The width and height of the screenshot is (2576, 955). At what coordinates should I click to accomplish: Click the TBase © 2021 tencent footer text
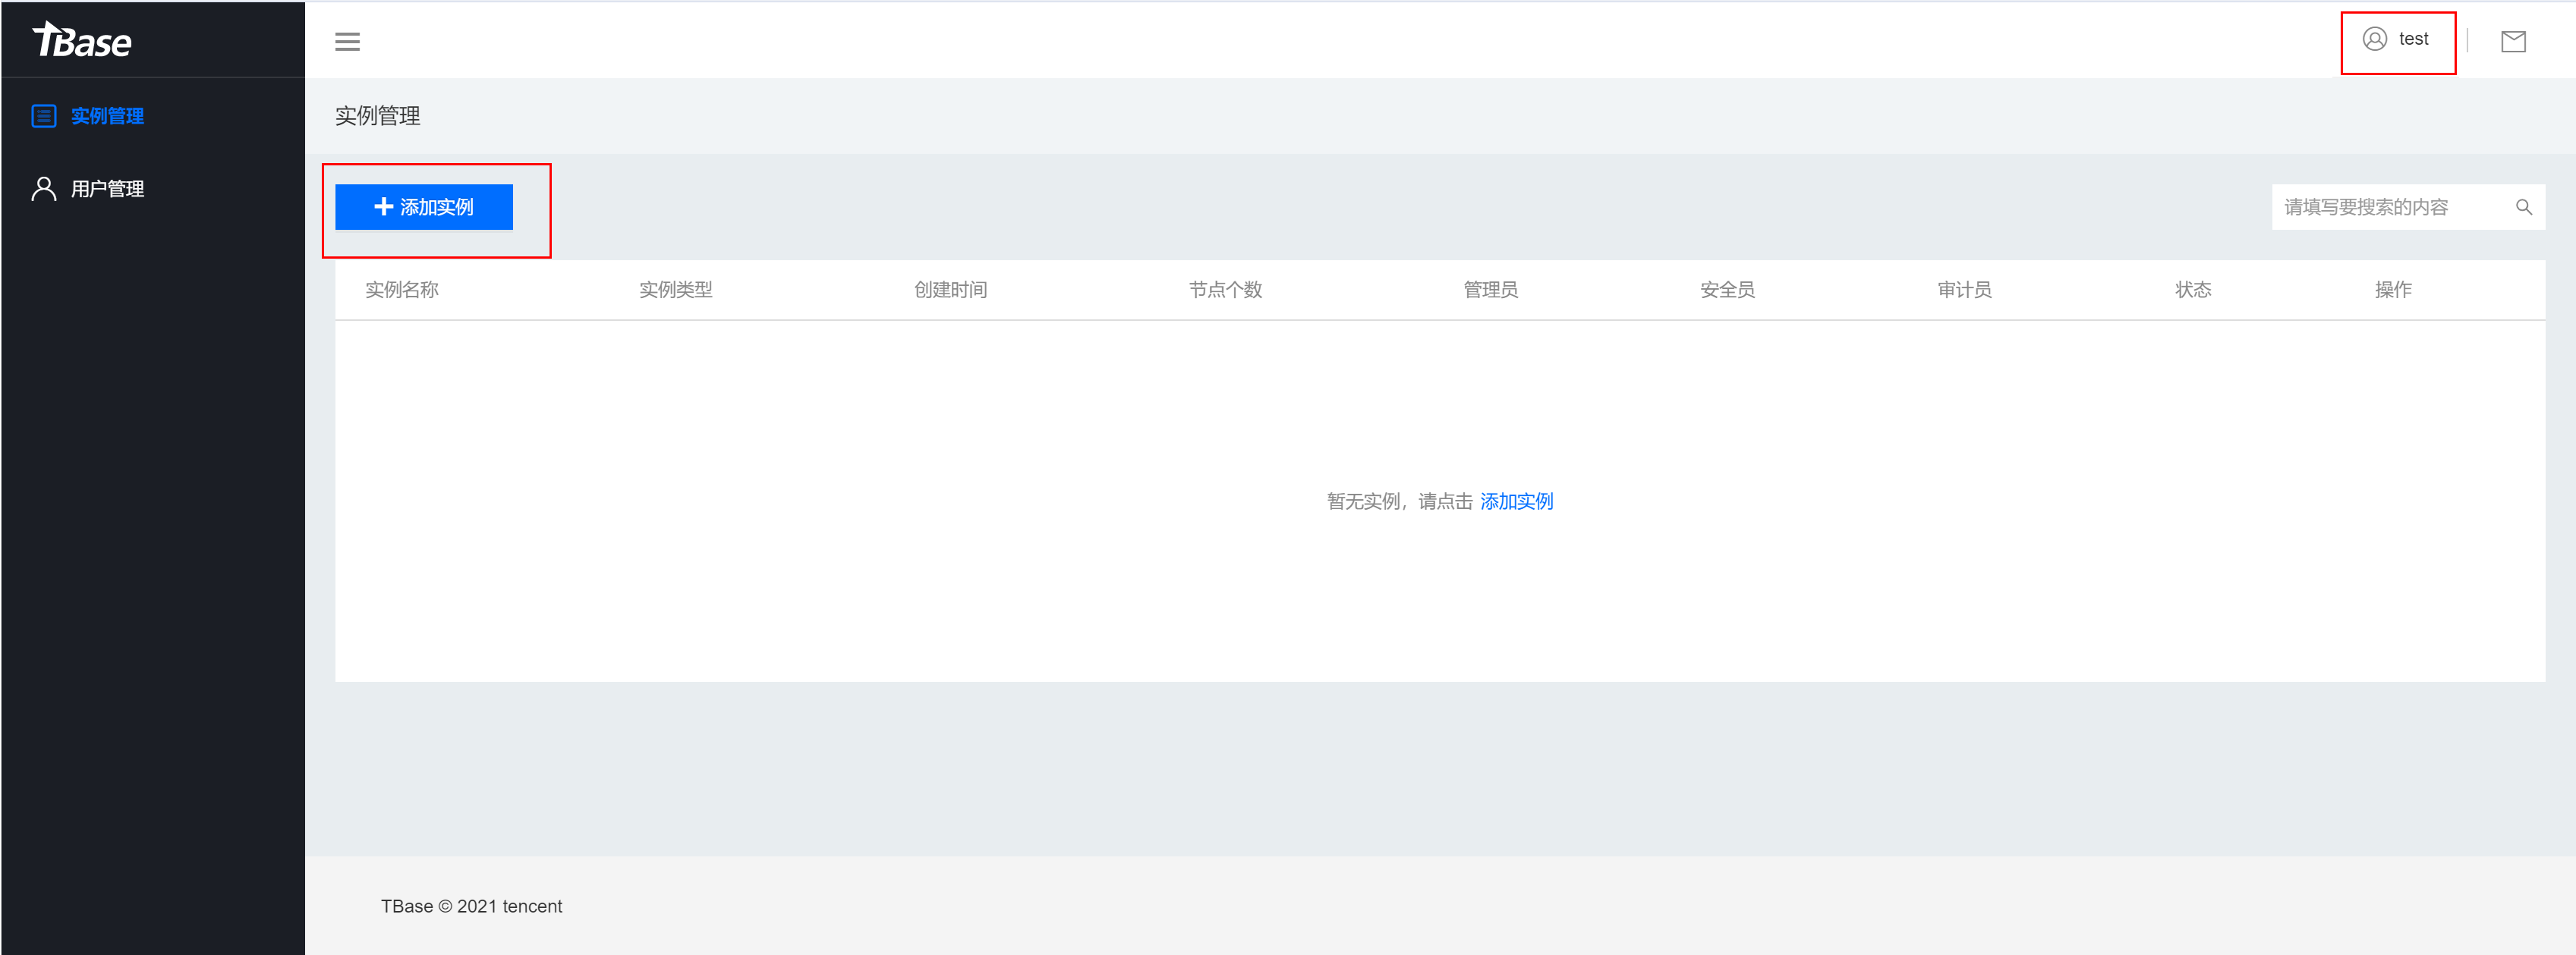pos(471,906)
